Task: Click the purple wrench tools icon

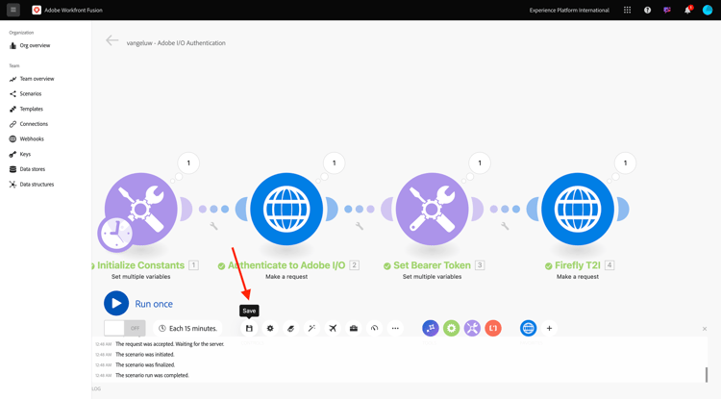Action: point(472,328)
